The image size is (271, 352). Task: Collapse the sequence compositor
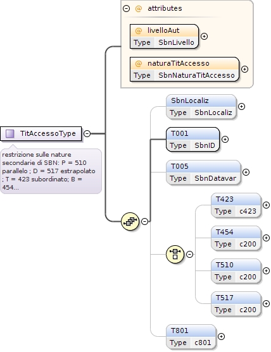pos(145,221)
